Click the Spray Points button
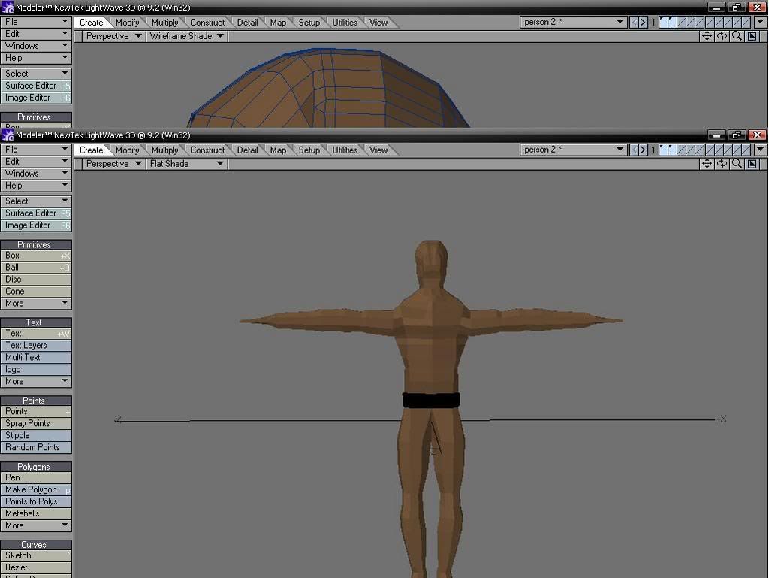The width and height of the screenshot is (769, 578). 36,423
